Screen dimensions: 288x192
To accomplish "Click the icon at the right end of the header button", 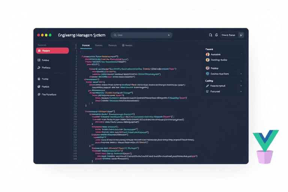I will tap(241, 35).
